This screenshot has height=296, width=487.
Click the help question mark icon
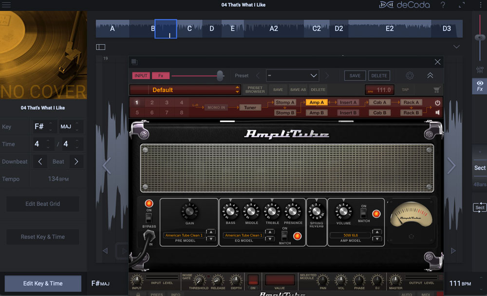click(x=443, y=5)
